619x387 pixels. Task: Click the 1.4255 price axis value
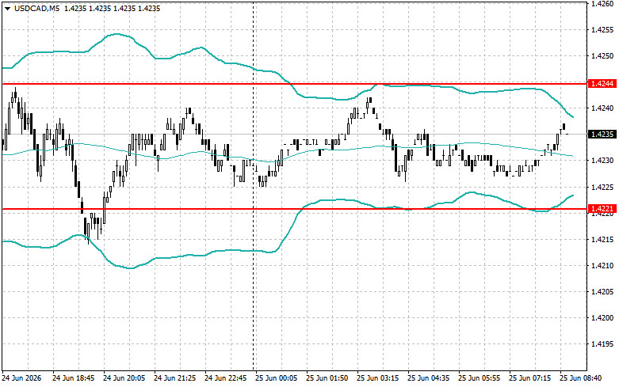pyautogui.click(x=602, y=30)
